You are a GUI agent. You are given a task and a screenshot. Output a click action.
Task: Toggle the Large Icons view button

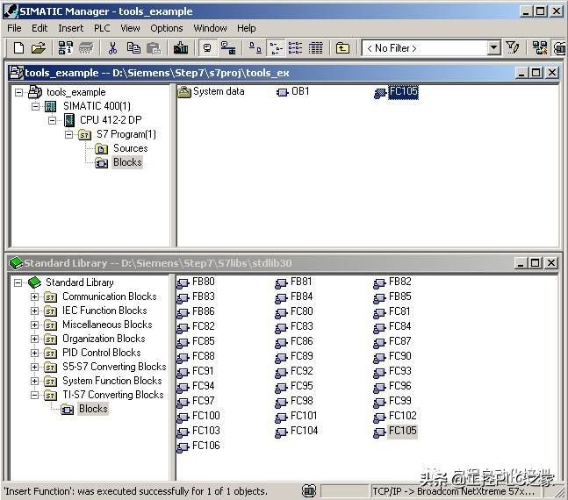(x=255, y=48)
